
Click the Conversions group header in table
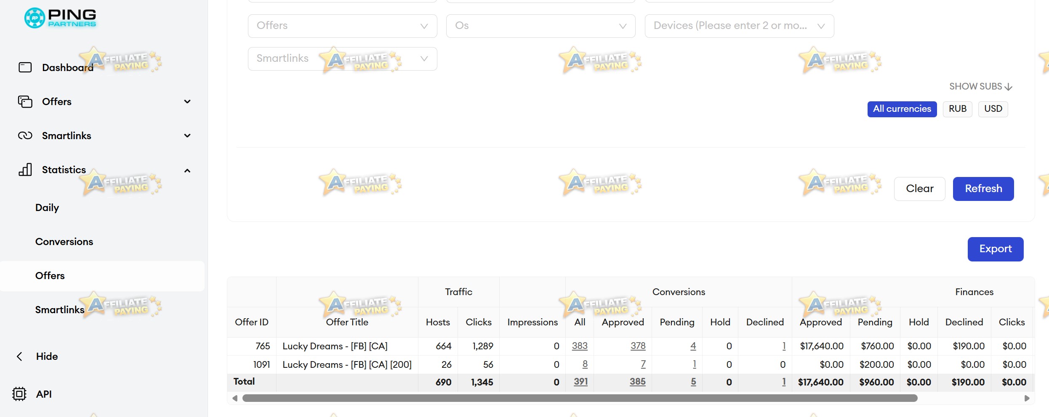point(679,292)
